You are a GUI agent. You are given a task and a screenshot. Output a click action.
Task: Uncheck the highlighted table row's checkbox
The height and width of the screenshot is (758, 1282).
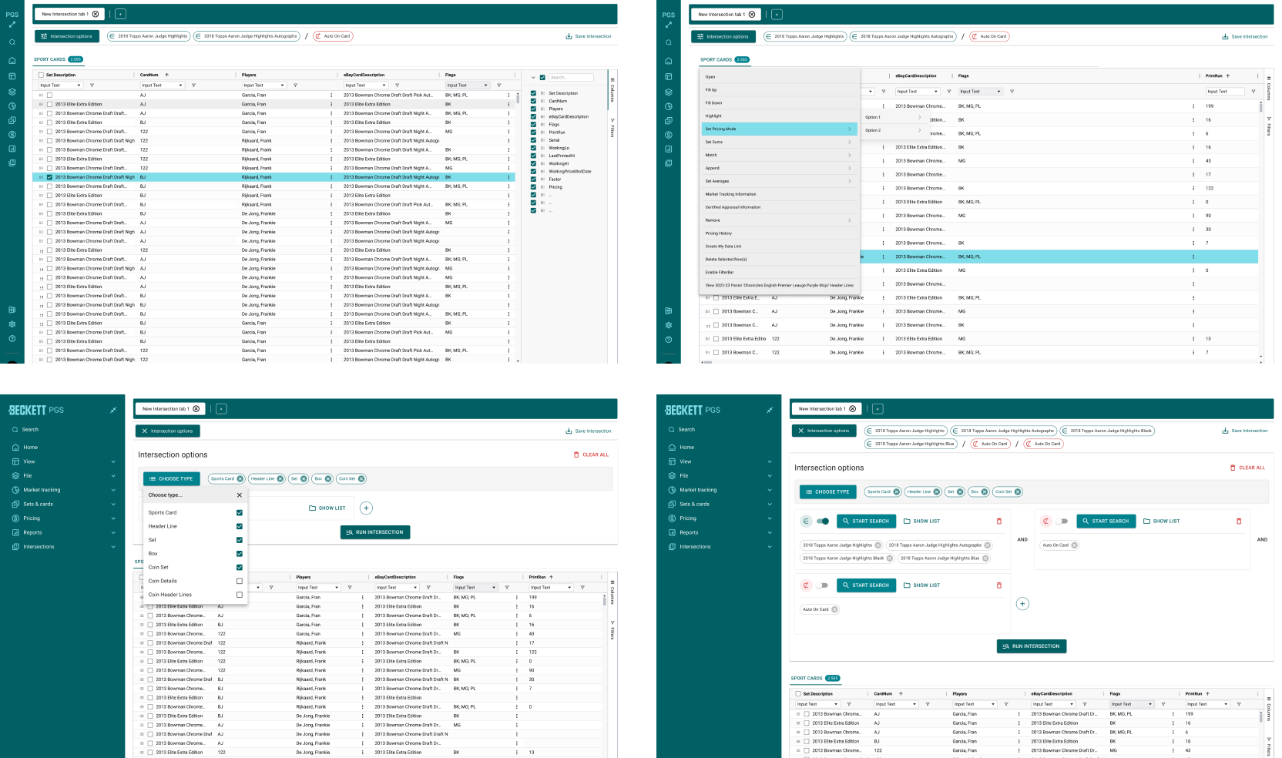[x=49, y=177]
